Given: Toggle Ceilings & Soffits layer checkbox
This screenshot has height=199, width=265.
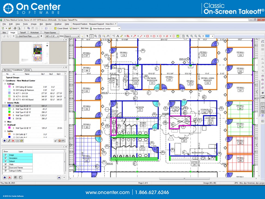Looking at the screenshot, I should (6, 171).
